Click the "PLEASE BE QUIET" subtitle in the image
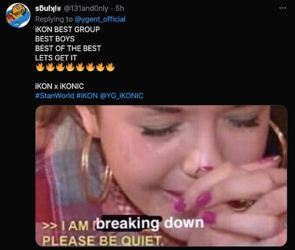 click(x=101, y=241)
